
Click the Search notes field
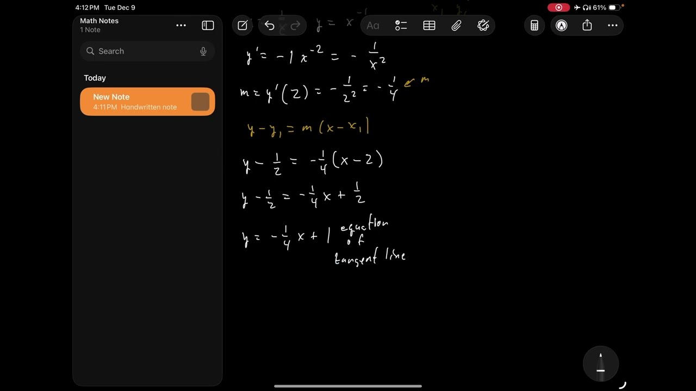click(147, 51)
